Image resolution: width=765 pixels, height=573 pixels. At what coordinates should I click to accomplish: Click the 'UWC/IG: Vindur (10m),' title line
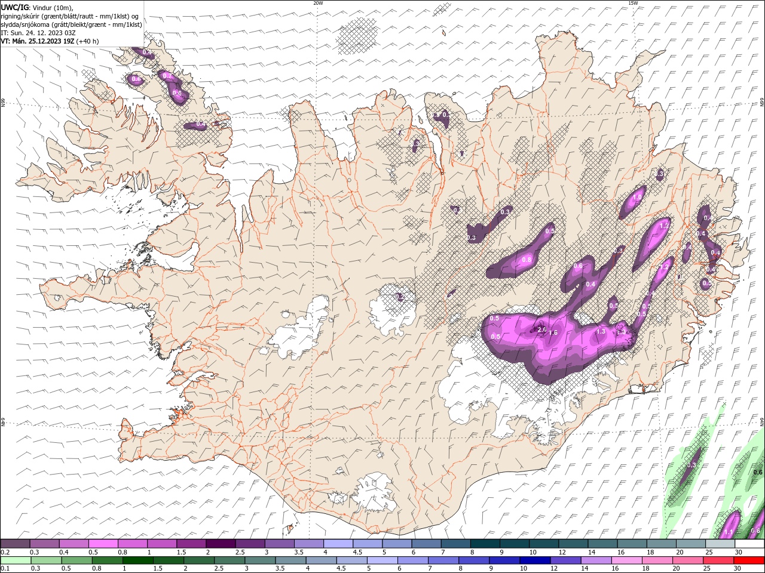pyautogui.click(x=37, y=7)
